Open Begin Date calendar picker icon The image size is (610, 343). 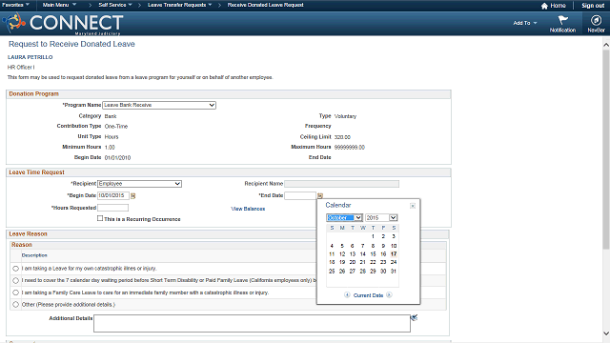[133, 195]
